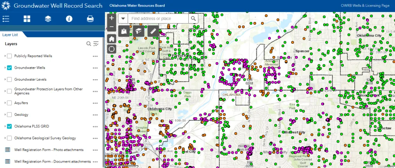Open the legend list icon in header
Viewport: 395px width, 168px height.
[6, 19]
